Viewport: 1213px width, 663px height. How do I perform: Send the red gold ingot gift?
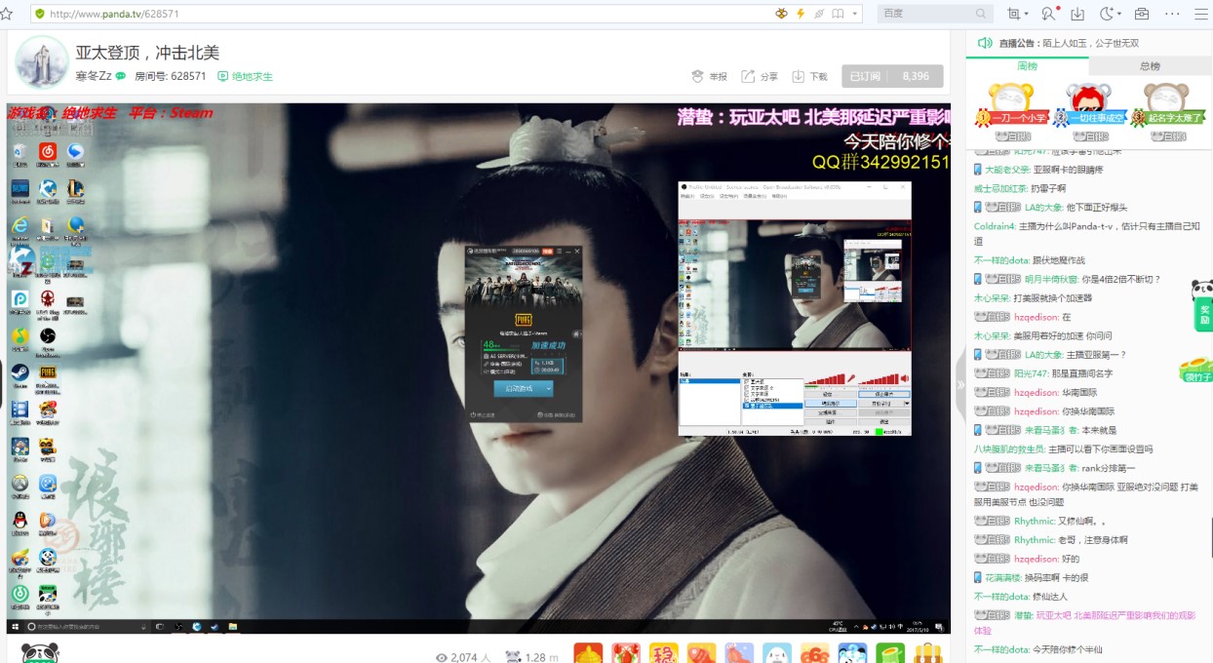coord(588,652)
